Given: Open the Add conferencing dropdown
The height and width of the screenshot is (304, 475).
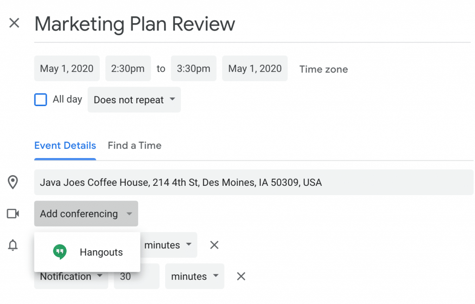Looking at the screenshot, I should coord(86,214).
